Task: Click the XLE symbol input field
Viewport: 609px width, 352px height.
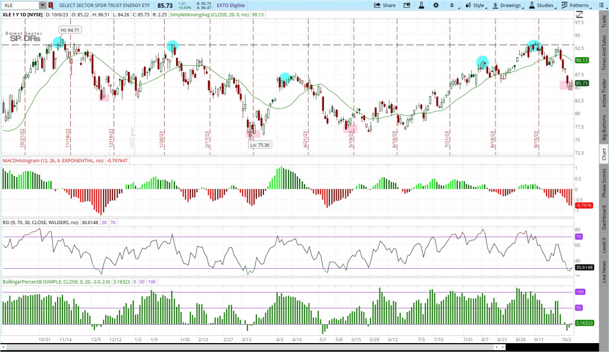Action: [20, 5]
